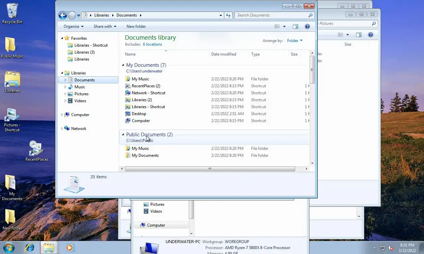
Task: Click the Music library icon in sidebar
Action: pyautogui.click(x=70, y=87)
